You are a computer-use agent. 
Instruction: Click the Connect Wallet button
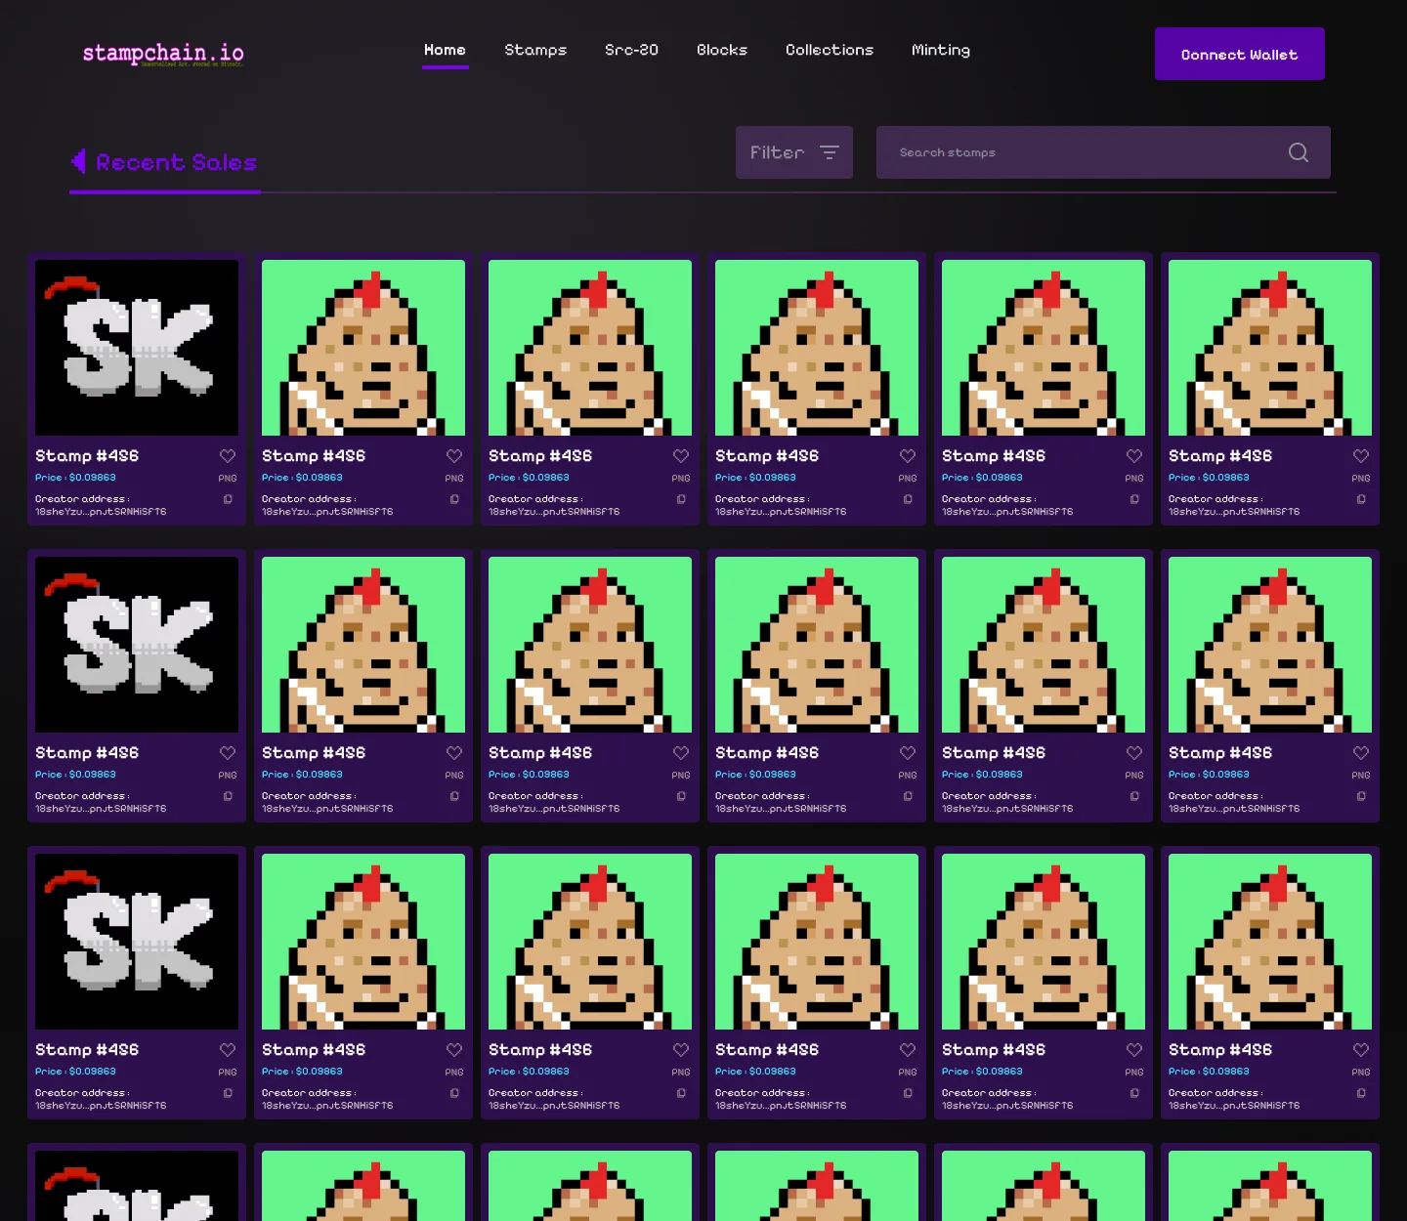click(x=1239, y=54)
